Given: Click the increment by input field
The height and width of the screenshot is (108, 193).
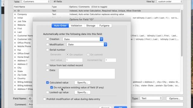Looking at the screenshot, I should pyautogui.click(x=111, y=60).
